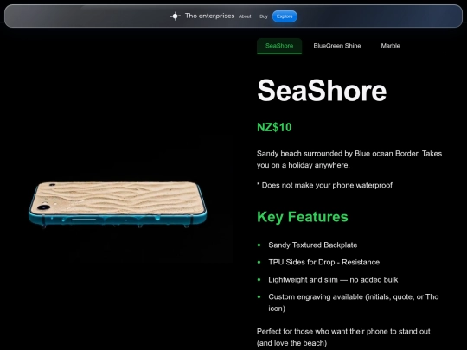The width and height of the screenshot is (467, 350).
Task: Click 'TPU Sides for Drop - Resistance'
Action: coord(324,262)
